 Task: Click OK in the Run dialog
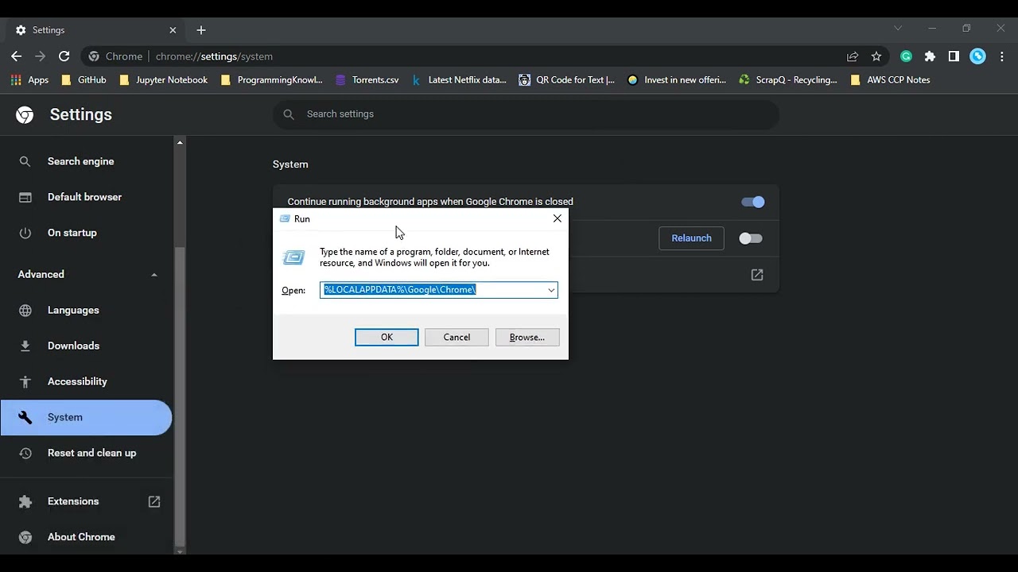[387, 338]
